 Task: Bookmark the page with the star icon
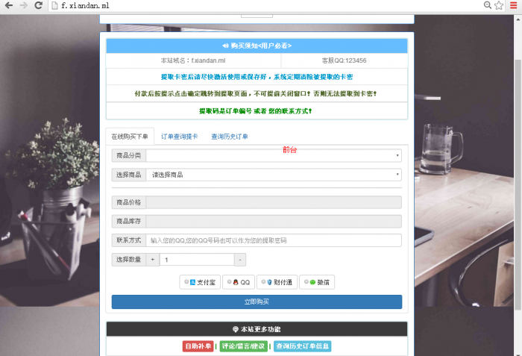pos(499,5)
